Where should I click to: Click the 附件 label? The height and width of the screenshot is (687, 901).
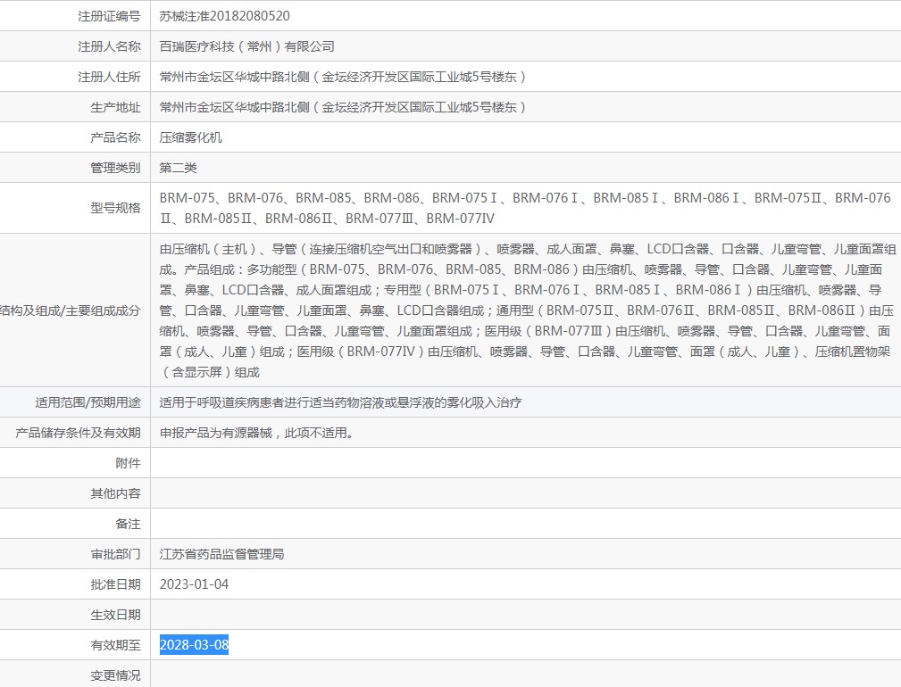pyautogui.click(x=128, y=463)
